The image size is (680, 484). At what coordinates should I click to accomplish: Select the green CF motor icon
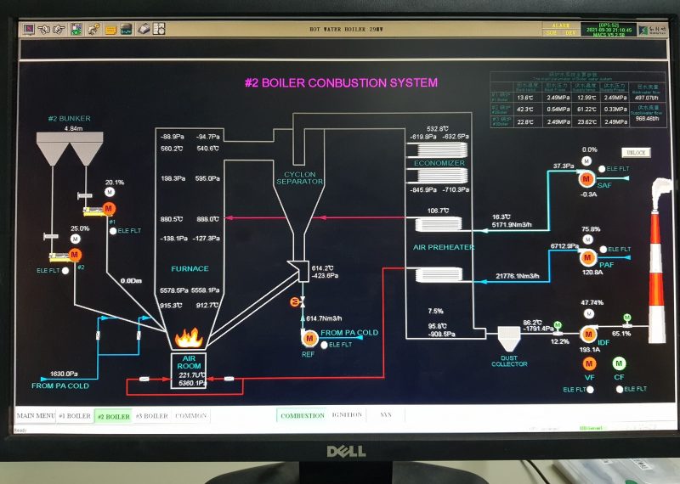[x=619, y=364]
